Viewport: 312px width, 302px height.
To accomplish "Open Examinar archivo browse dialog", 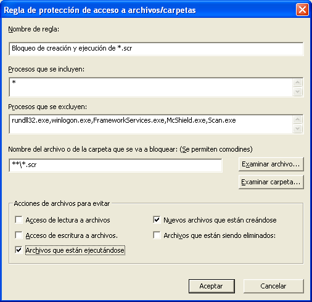I will point(271,164).
